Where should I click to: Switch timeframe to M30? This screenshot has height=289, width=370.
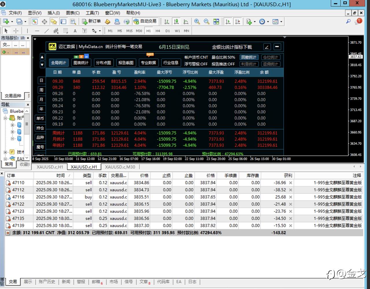click(x=139, y=31)
